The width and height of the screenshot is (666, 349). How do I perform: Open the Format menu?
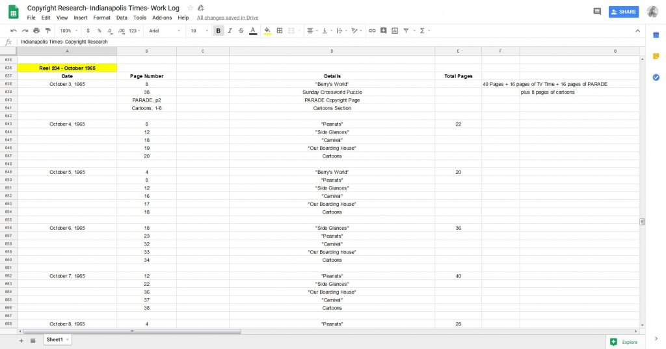pos(101,18)
